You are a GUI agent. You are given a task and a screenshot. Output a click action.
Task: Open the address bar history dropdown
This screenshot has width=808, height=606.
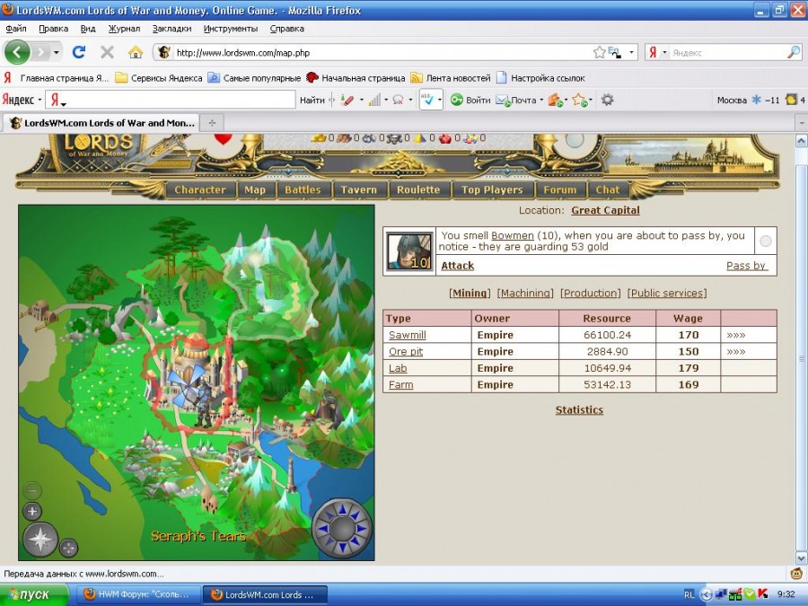(x=631, y=52)
